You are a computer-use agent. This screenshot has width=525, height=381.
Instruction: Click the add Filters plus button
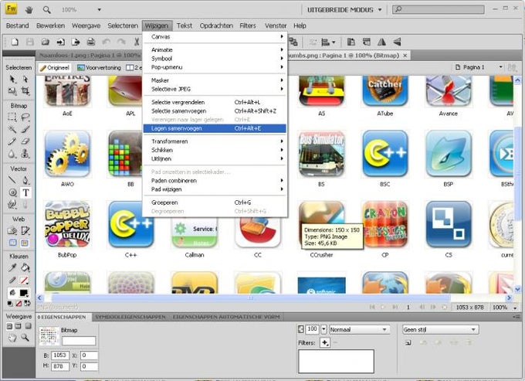[x=325, y=342]
